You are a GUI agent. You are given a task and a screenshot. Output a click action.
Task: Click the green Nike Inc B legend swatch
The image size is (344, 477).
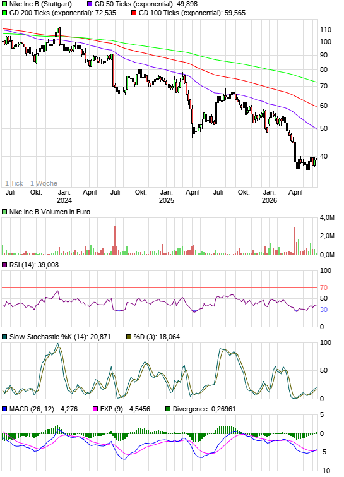[4, 4]
